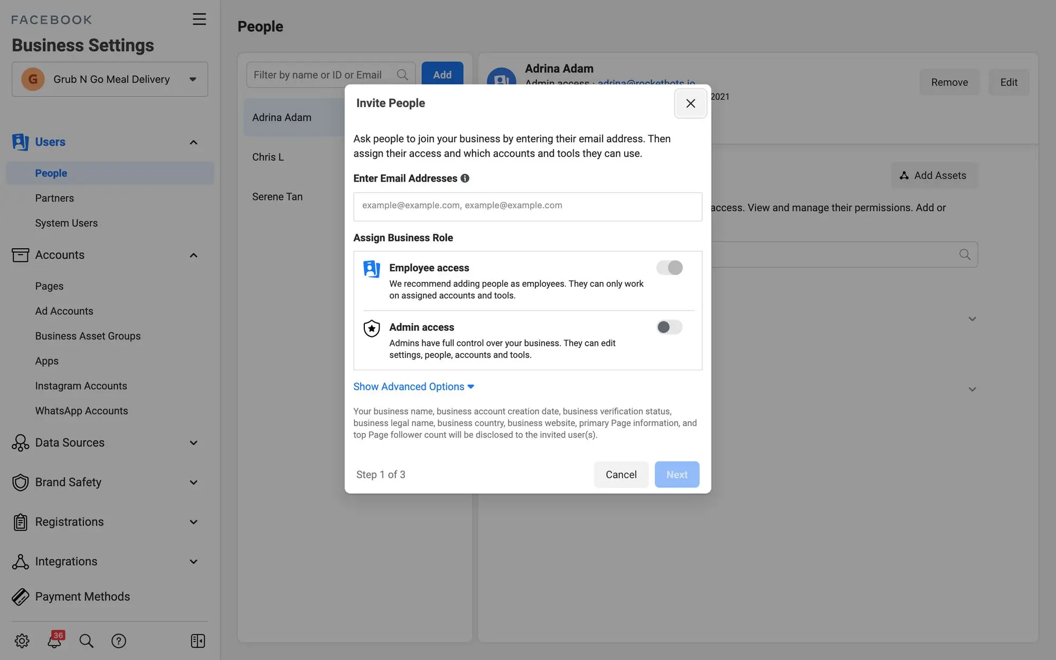This screenshot has height=660, width=1056.
Task: Enable the Admin access switch
Action: tap(670, 327)
